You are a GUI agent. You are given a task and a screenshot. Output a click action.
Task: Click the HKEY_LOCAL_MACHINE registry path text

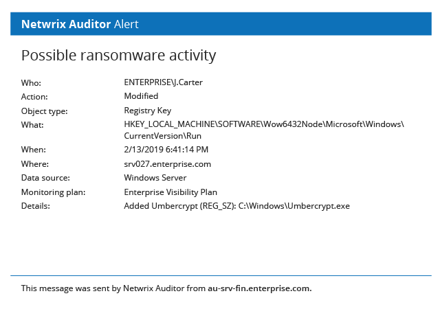point(264,124)
